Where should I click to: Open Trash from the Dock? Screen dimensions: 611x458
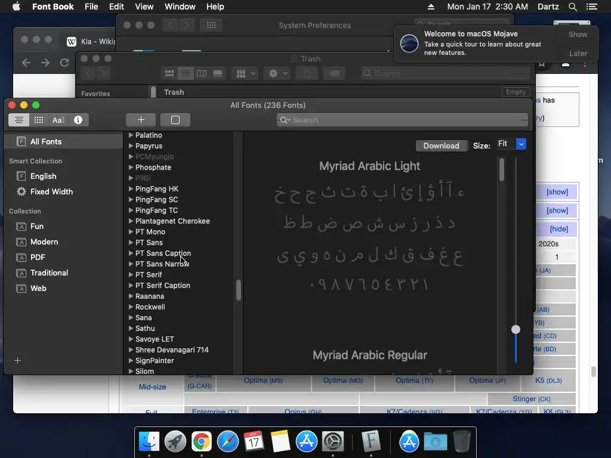[462, 442]
